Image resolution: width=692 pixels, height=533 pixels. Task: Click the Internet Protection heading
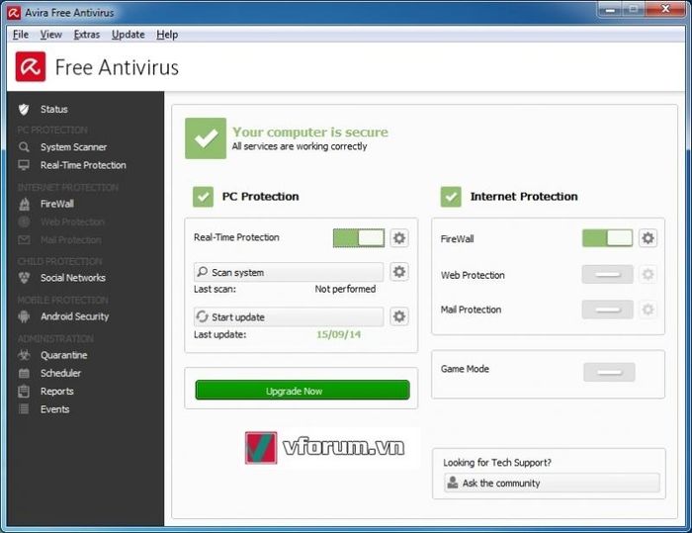pyautogui.click(x=524, y=196)
